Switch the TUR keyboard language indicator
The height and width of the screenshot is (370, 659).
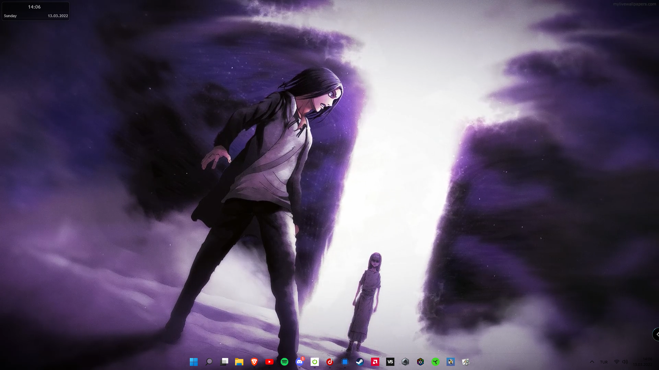[x=604, y=362]
